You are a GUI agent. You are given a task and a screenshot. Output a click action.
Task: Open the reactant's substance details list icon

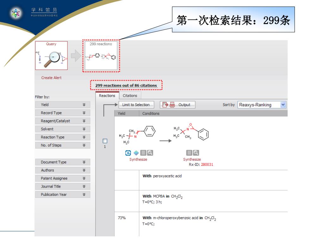(143, 153)
